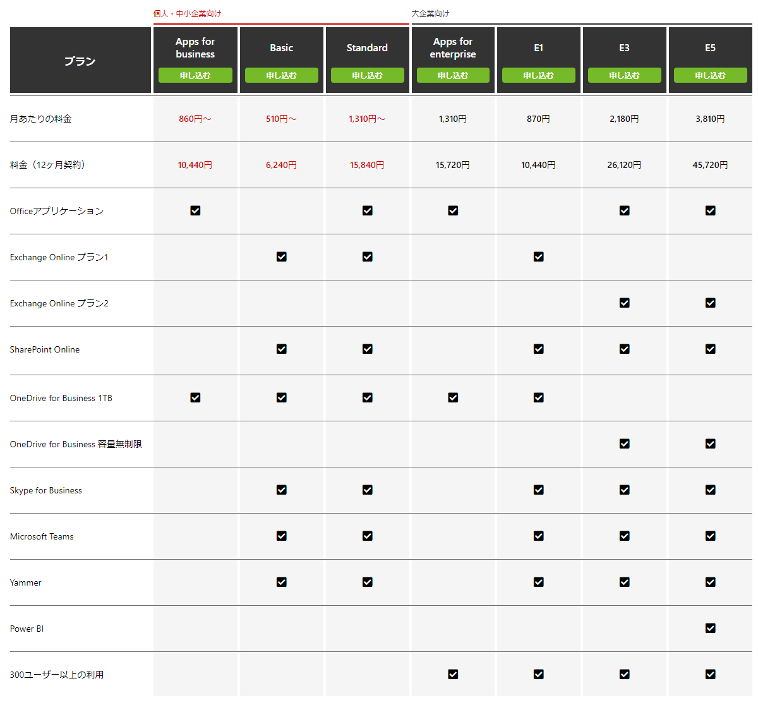
Task: Click the 6,240円 annual price
Action: pyautogui.click(x=281, y=165)
